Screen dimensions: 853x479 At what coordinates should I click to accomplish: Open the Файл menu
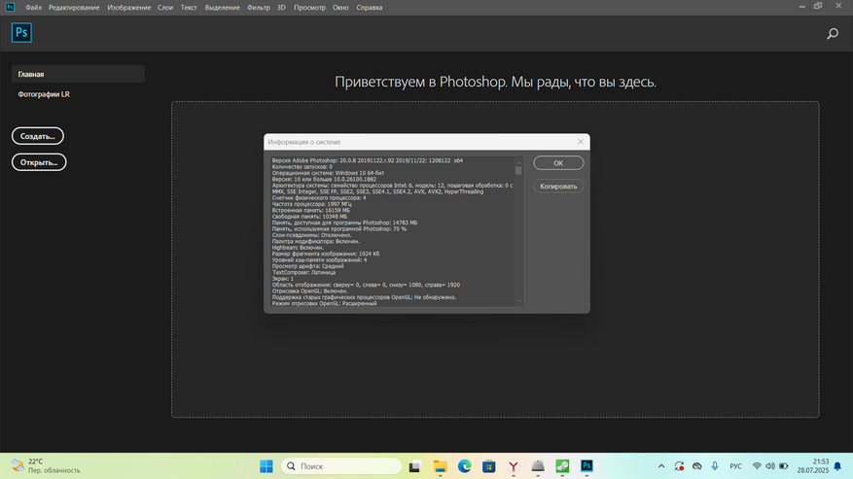pos(33,7)
